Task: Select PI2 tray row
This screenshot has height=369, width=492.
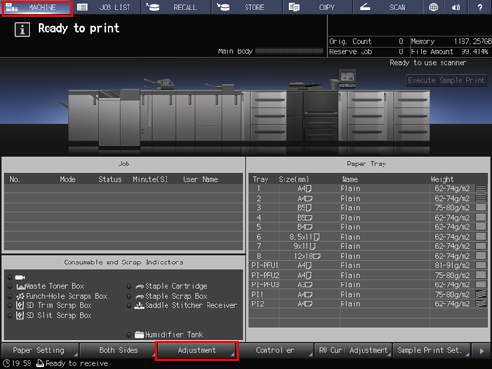Action: coord(368,304)
